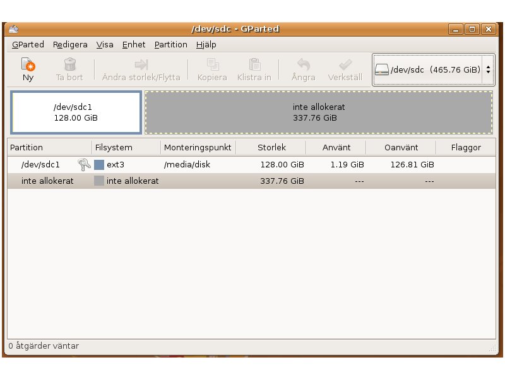The height and width of the screenshot is (379, 505).
Task: Click the ext3 filesystem cell
Action: click(116, 165)
